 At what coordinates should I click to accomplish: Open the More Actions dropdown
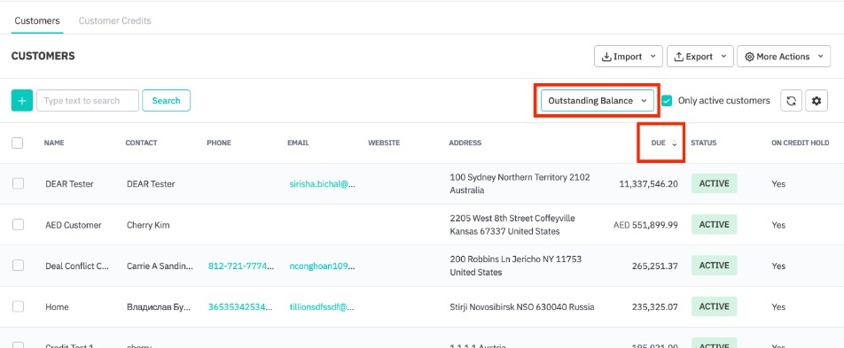pos(783,57)
